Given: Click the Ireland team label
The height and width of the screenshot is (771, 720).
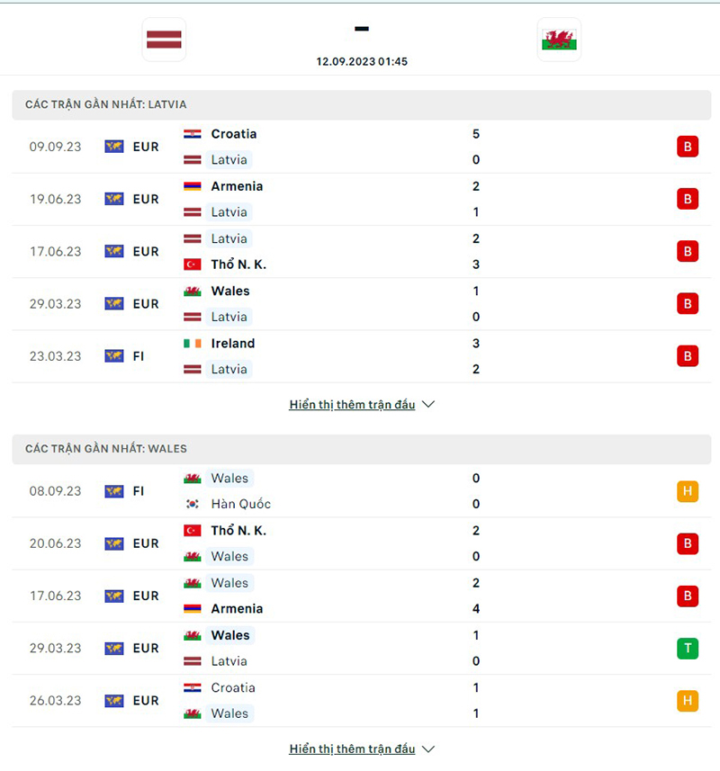Looking at the screenshot, I should click(231, 343).
